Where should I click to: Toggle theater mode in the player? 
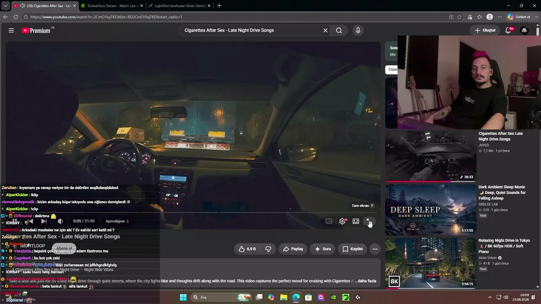click(356, 221)
